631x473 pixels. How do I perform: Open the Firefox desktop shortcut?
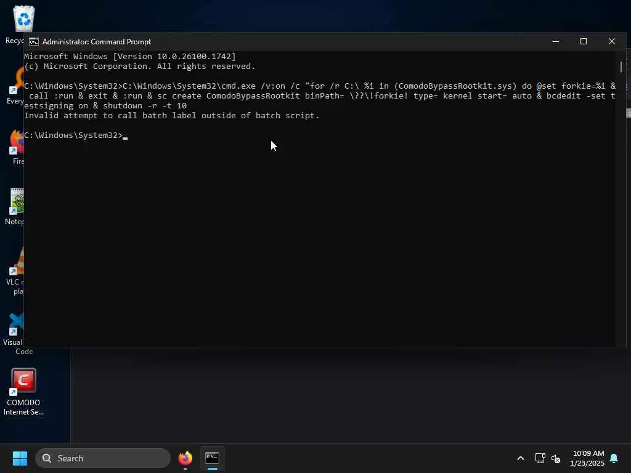click(x=17, y=147)
